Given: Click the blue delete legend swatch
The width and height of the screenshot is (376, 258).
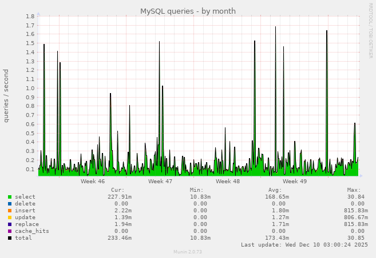Looking at the screenshot, I should [x=10, y=204].
